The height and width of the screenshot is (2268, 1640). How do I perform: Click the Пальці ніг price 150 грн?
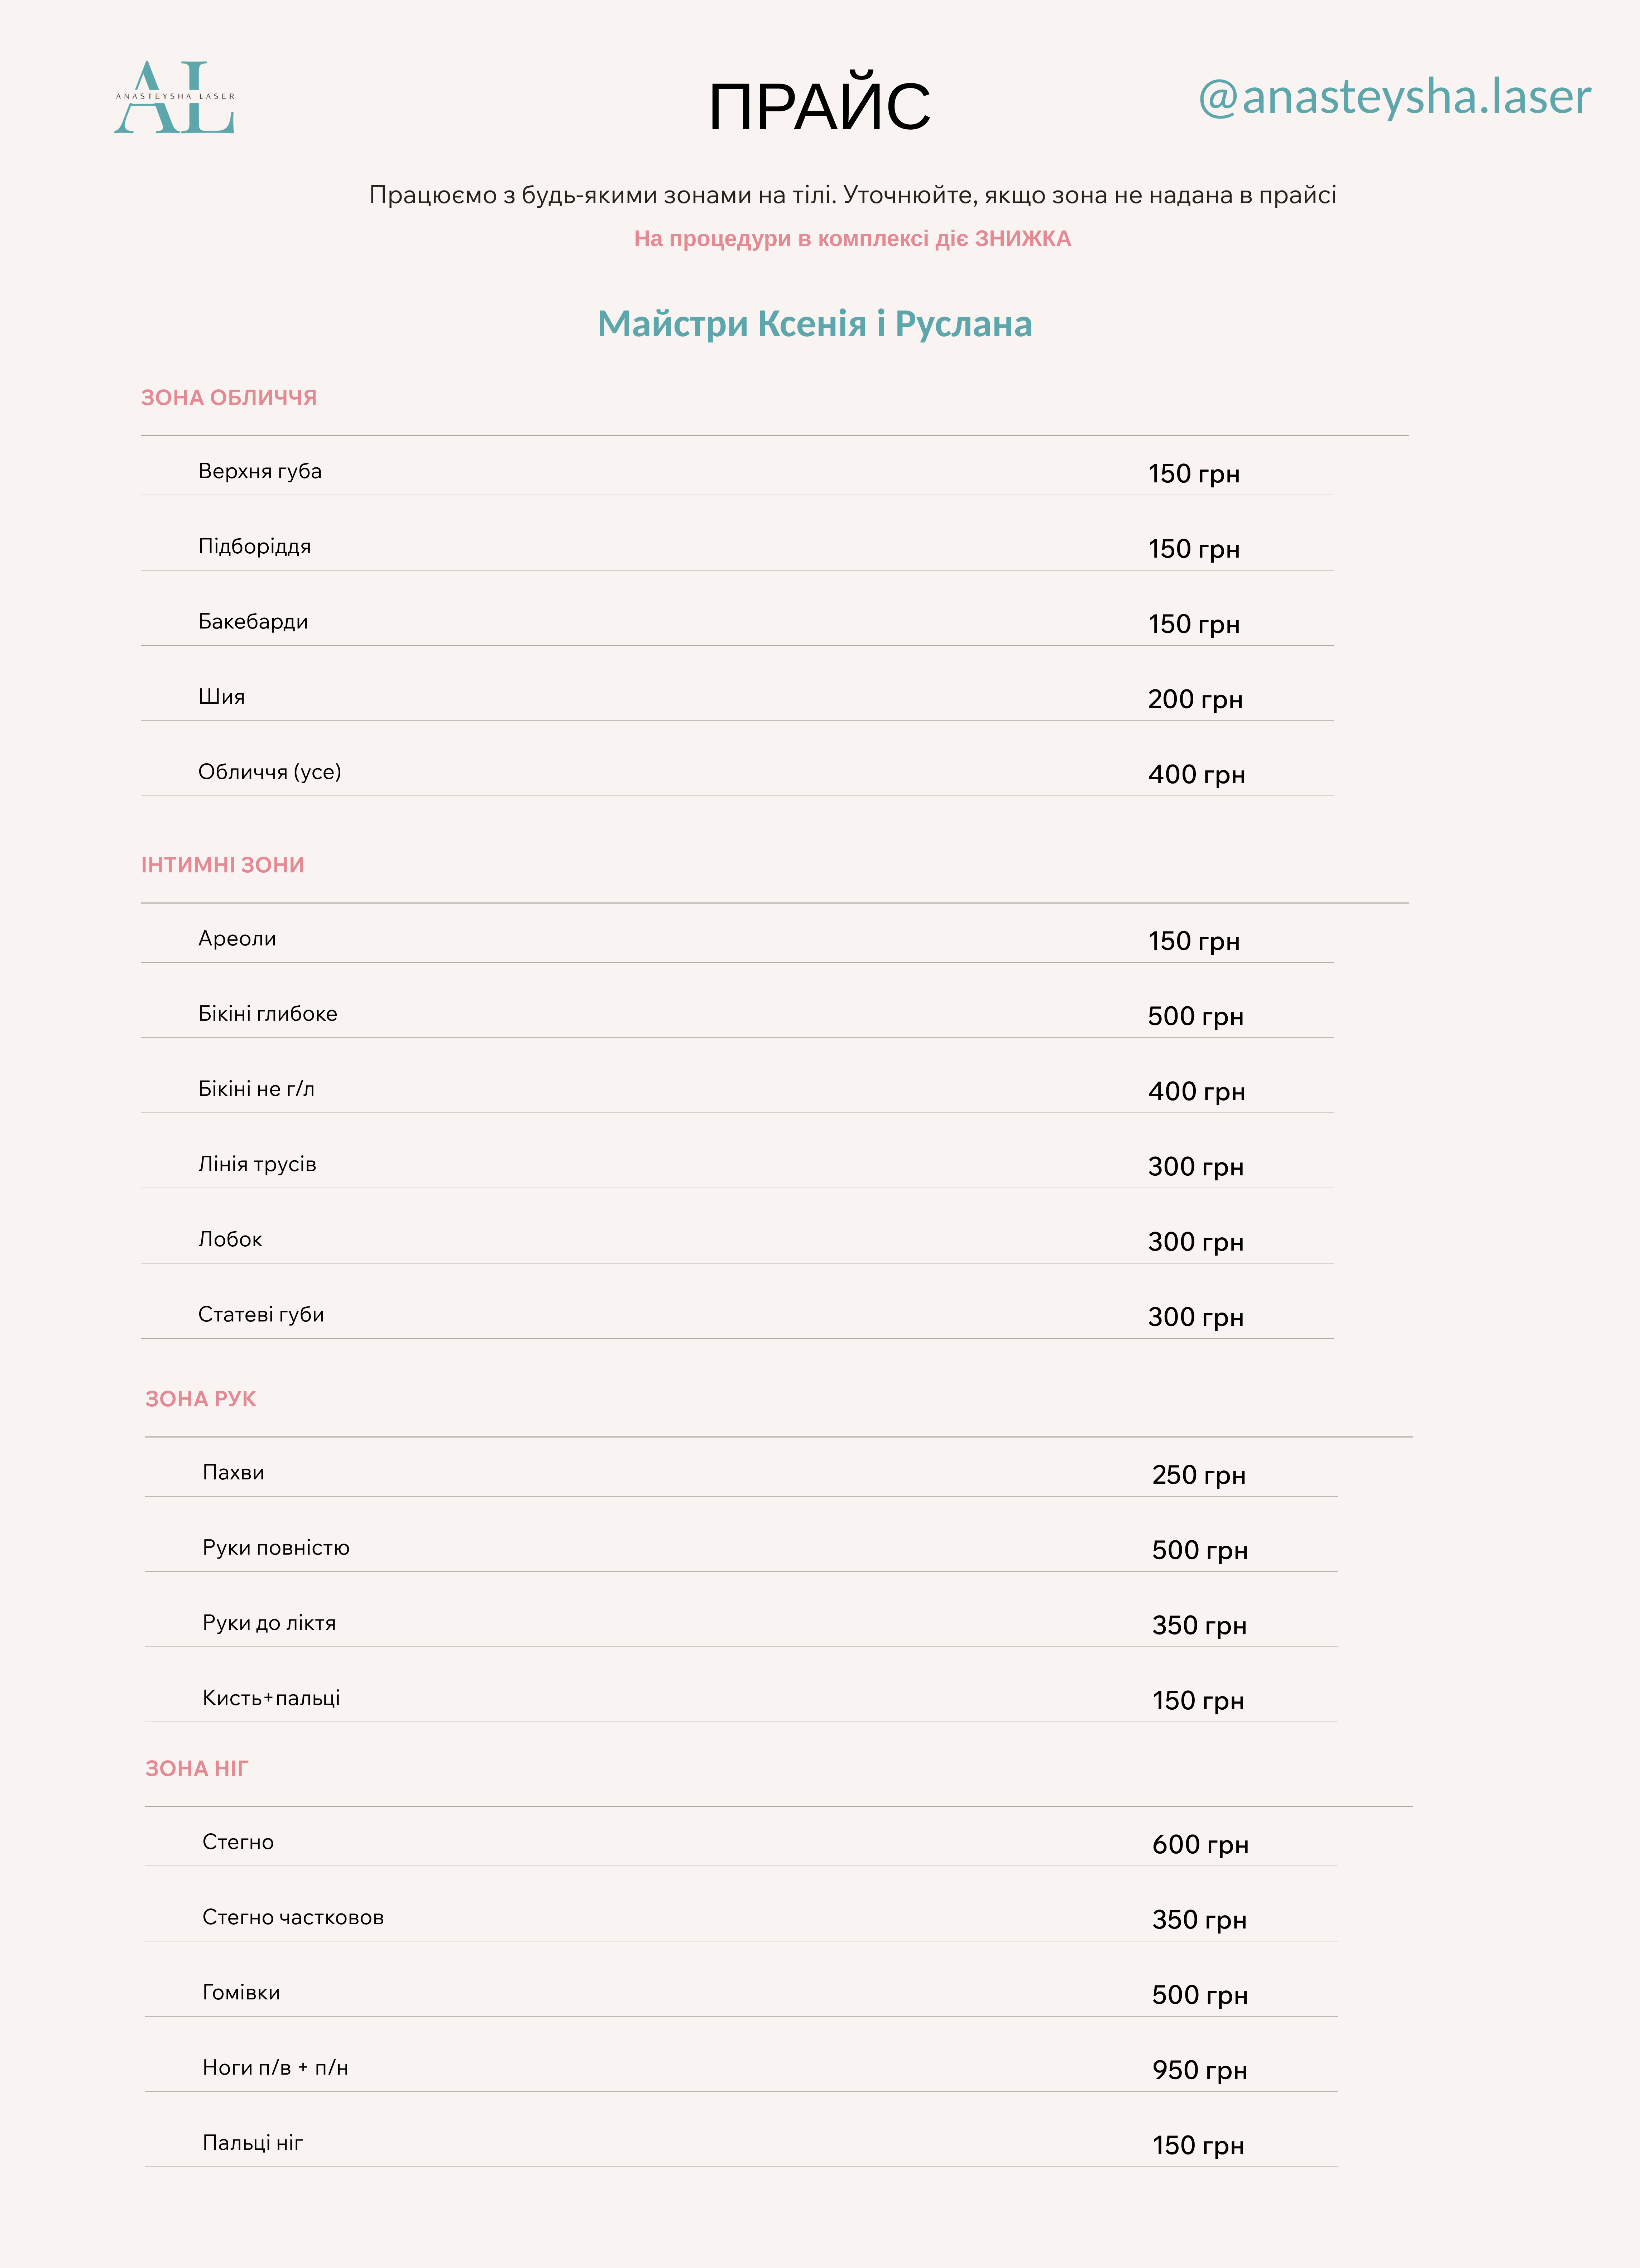point(1198,2146)
